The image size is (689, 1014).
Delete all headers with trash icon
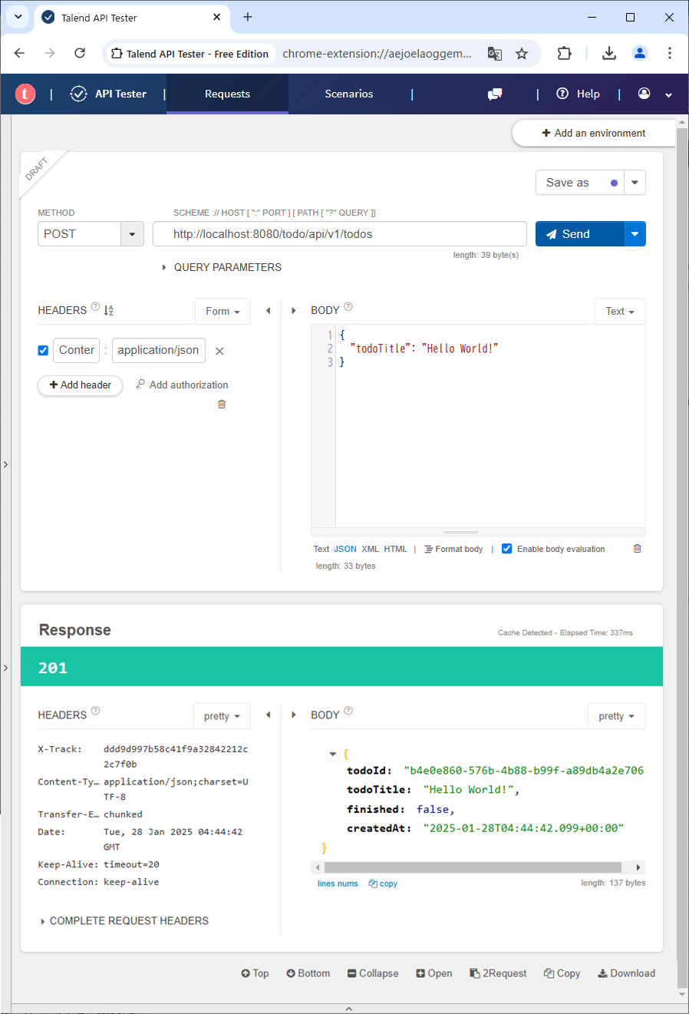click(x=222, y=405)
